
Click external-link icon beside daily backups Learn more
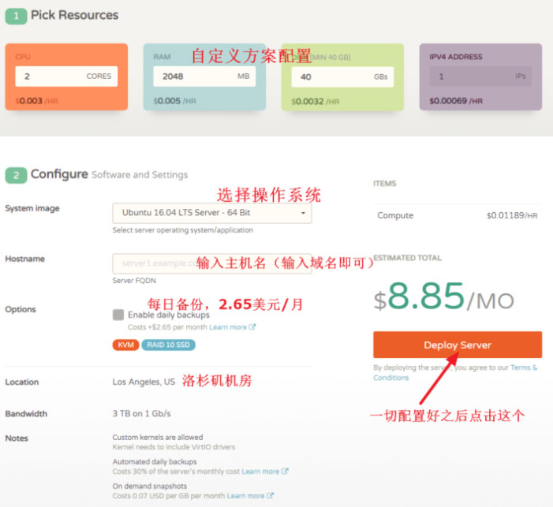(x=252, y=327)
